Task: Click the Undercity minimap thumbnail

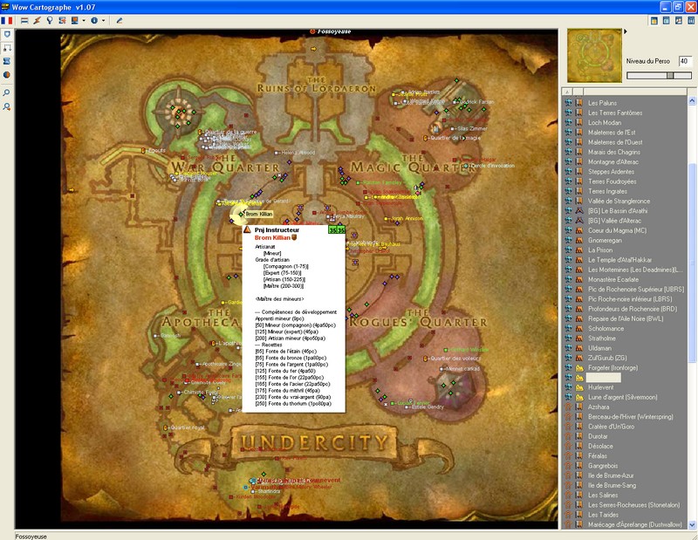Action: (x=594, y=56)
